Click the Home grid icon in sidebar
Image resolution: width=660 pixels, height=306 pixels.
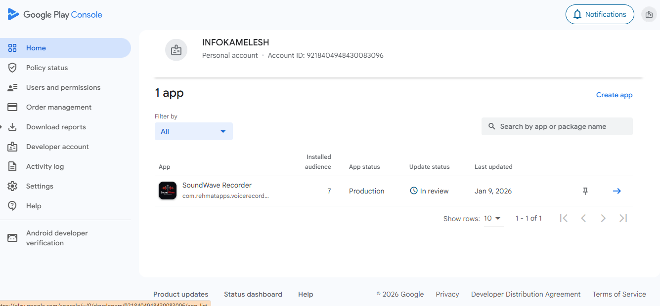pyautogui.click(x=12, y=48)
